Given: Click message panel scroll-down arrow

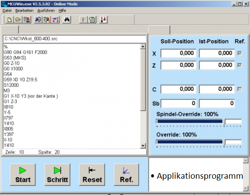Looking at the screenshot, I should click(246, 188).
